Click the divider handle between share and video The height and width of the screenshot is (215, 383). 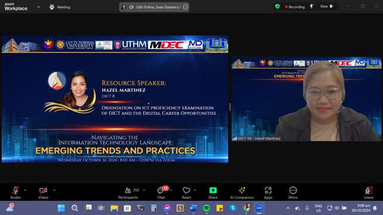pyautogui.click(x=230, y=107)
